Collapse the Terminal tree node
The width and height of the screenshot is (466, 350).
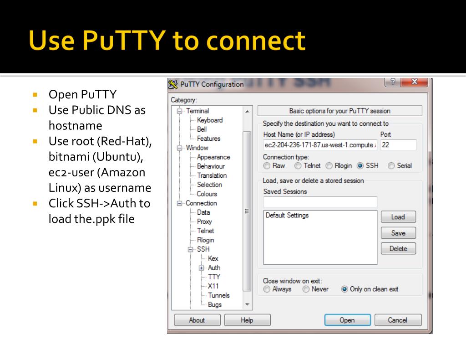(179, 111)
